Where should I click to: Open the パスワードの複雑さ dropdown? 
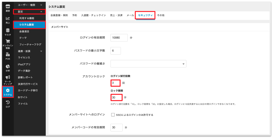point(148,64)
